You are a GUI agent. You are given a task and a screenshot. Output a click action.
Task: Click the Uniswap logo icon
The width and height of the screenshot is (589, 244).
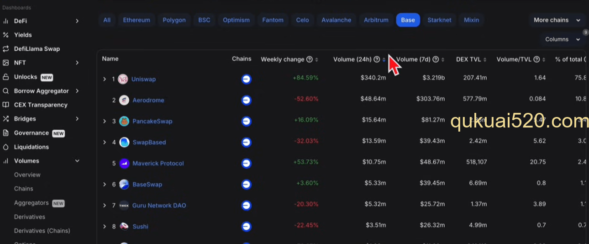[123, 79]
